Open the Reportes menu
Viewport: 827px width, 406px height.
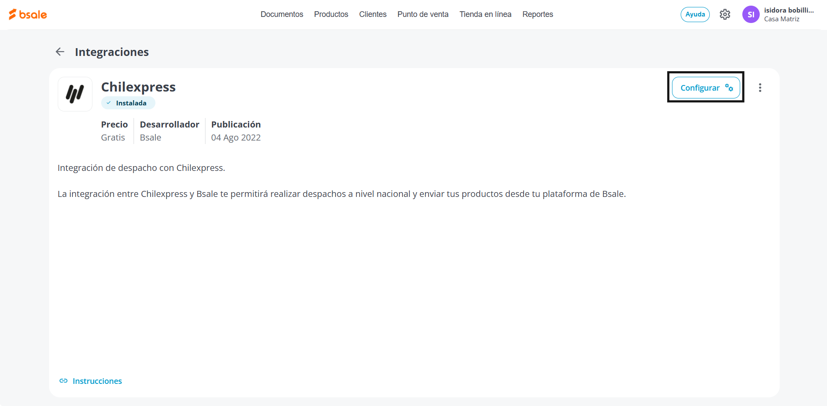tap(538, 14)
